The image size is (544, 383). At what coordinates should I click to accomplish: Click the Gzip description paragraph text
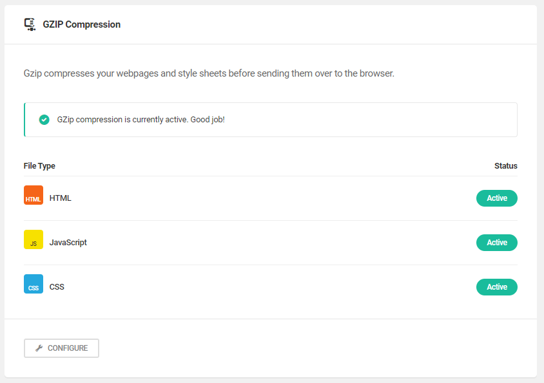point(209,73)
